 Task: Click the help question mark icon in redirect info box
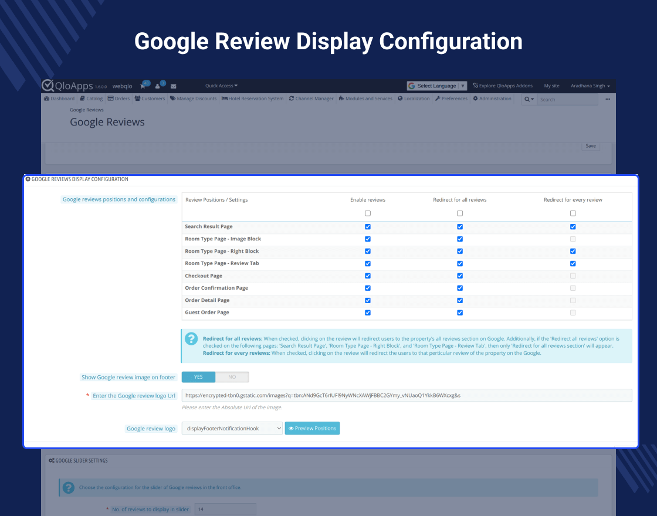click(x=191, y=339)
